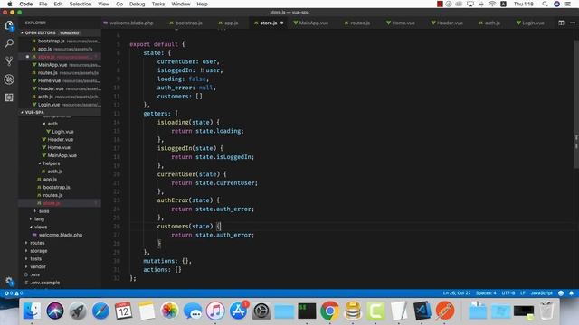Open Terminal from the dock
The width and height of the screenshot is (579, 325).
[307, 311]
